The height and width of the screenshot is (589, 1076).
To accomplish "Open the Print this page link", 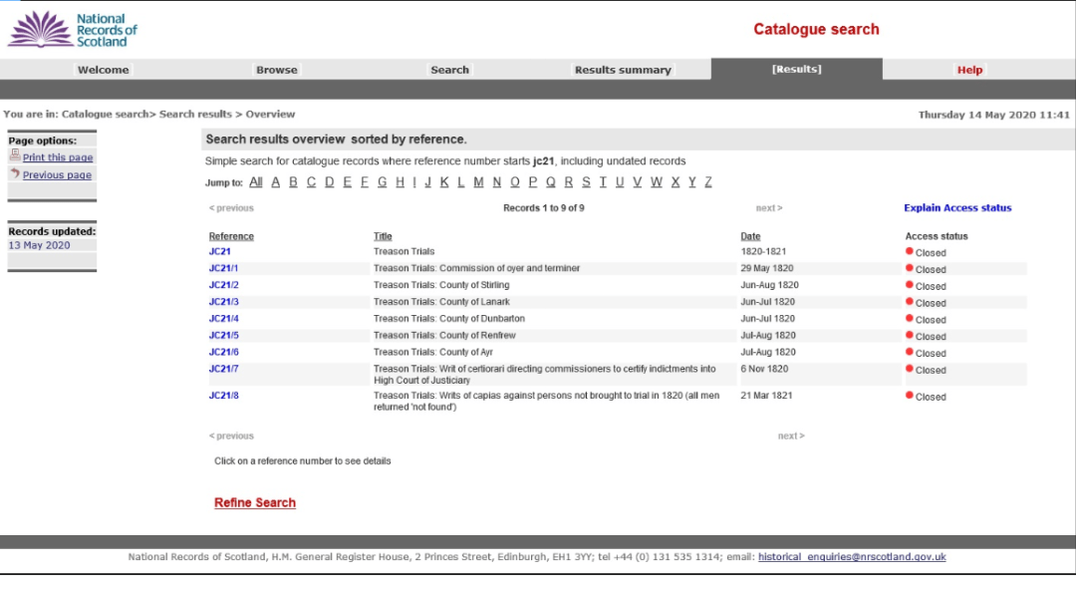I will (x=58, y=157).
